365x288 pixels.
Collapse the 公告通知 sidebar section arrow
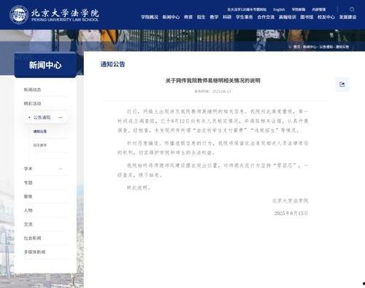[x=60, y=117]
